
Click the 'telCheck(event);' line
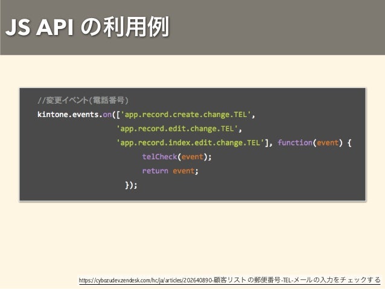[177, 157]
